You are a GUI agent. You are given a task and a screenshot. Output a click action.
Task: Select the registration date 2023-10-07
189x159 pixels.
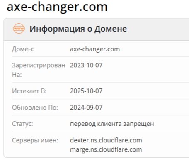pyautogui.click(x=86, y=65)
